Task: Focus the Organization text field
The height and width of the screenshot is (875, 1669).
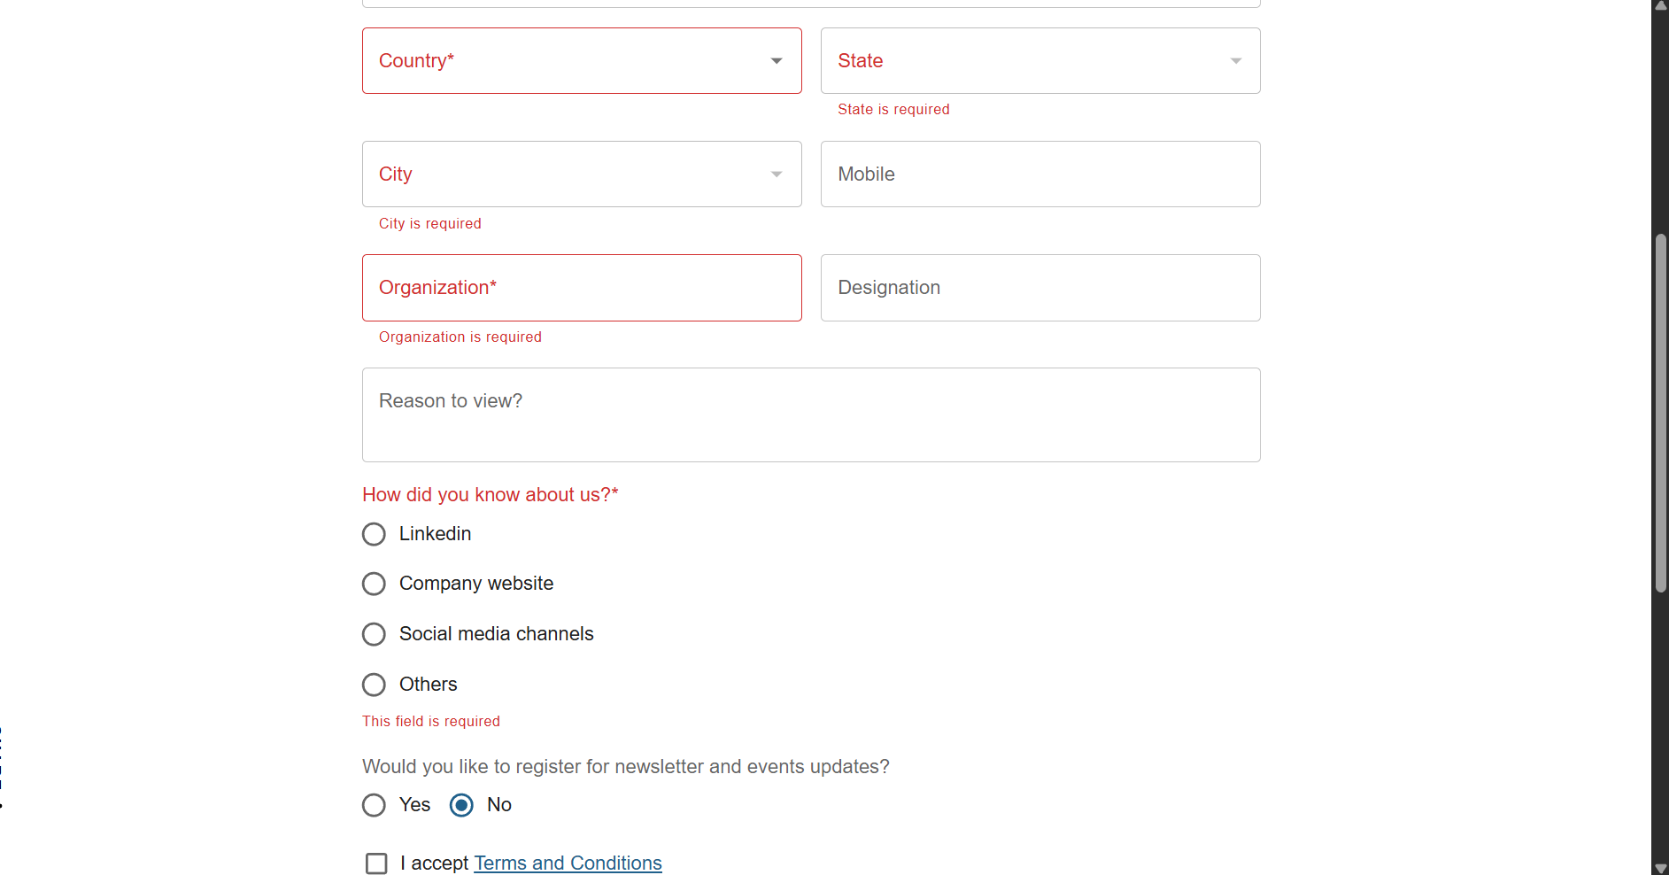Action: click(581, 288)
